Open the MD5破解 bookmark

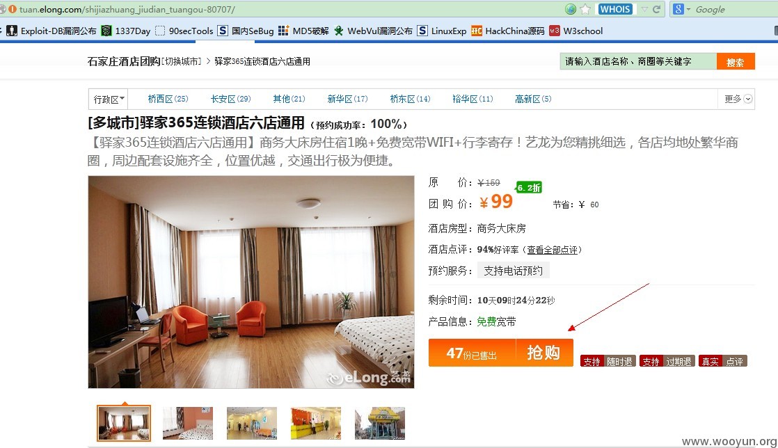(x=303, y=31)
